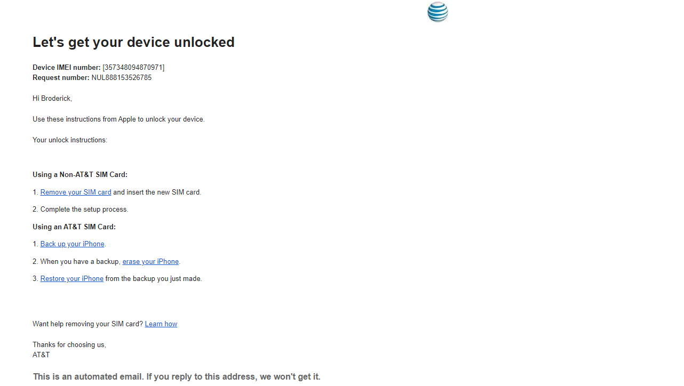Open the 'erase your iPhone' link
The width and height of the screenshot is (684, 386).
[x=150, y=262]
